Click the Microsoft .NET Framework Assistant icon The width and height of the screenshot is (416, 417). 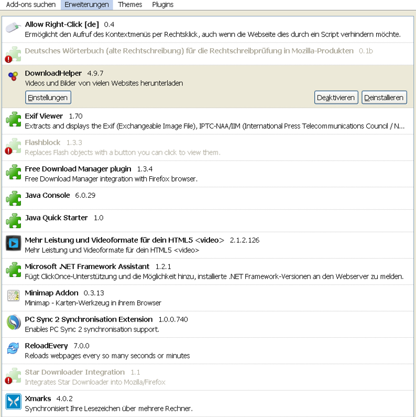click(13, 270)
